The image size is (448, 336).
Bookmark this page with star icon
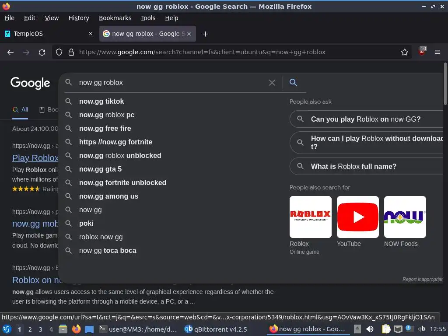coord(405,52)
